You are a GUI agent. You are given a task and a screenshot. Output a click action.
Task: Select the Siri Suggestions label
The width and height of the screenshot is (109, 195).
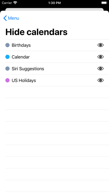pyautogui.click(x=28, y=69)
